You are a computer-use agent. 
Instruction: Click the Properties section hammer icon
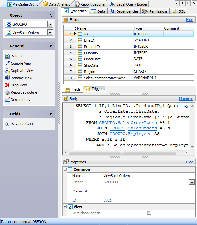[x=66, y=162]
